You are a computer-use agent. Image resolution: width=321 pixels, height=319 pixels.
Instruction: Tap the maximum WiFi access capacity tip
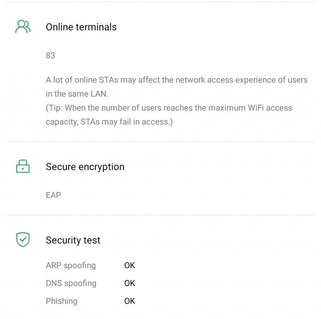point(169,108)
